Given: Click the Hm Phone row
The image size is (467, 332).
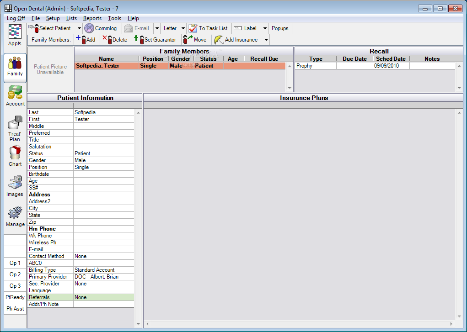Looking at the screenshot, I should [x=81, y=229].
